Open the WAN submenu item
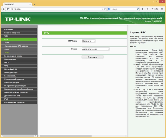The image size is (166, 138). [x=19, y=43]
